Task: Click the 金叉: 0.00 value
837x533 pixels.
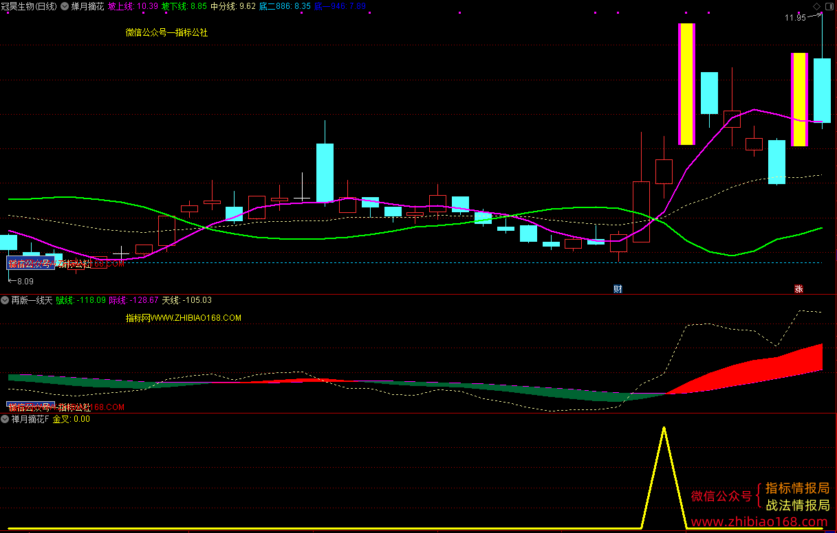Action: click(72, 418)
